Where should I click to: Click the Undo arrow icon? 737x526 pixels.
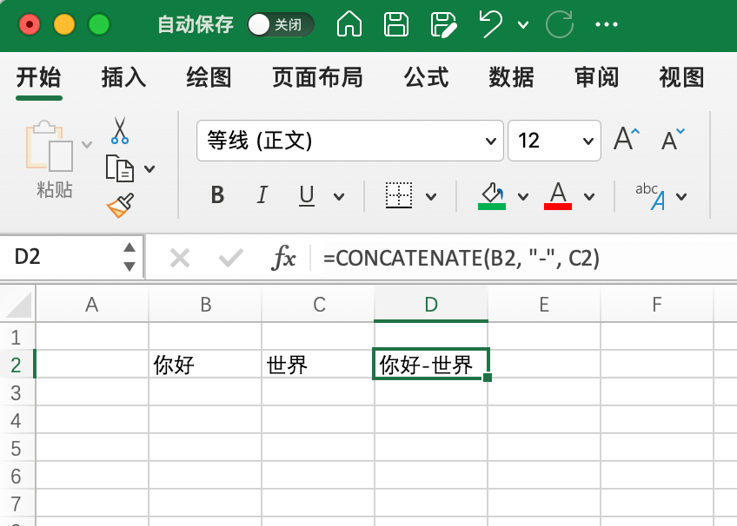[x=492, y=24]
